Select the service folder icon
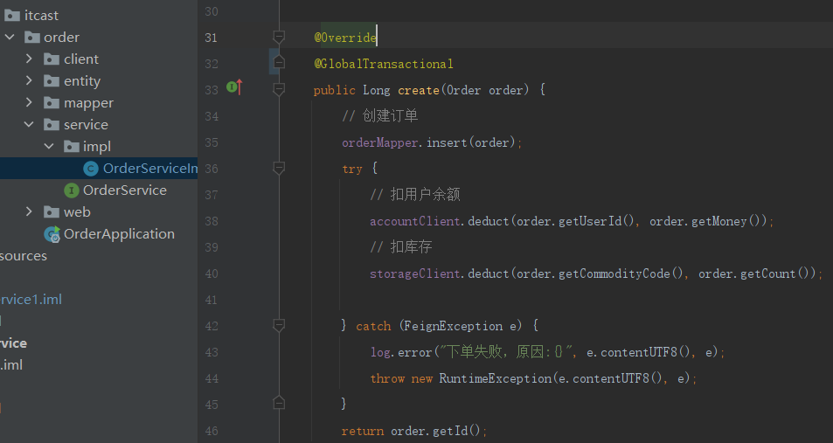The width and height of the screenshot is (833, 443). pos(52,124)
